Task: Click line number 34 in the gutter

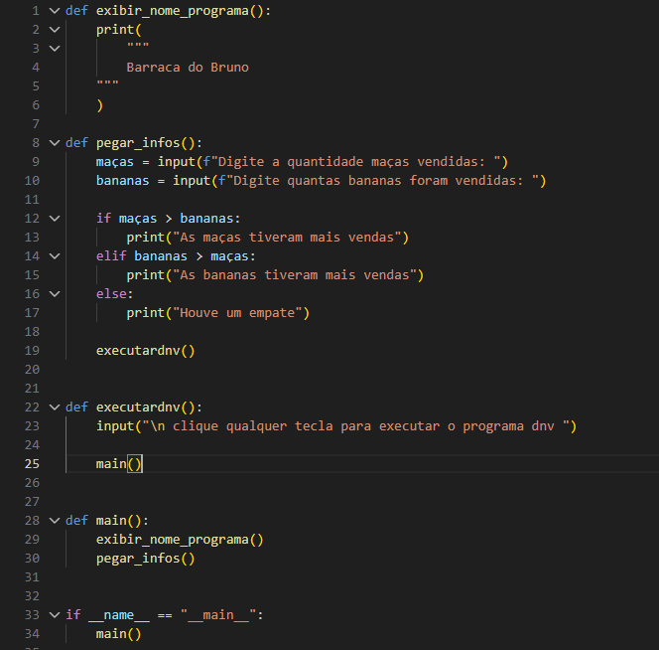Action: (x=32, y=634)
